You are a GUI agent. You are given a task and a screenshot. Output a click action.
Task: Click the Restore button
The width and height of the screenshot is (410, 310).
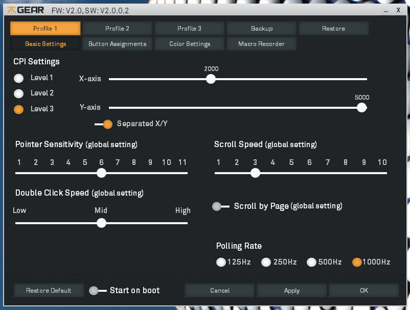tap(334, 29)
